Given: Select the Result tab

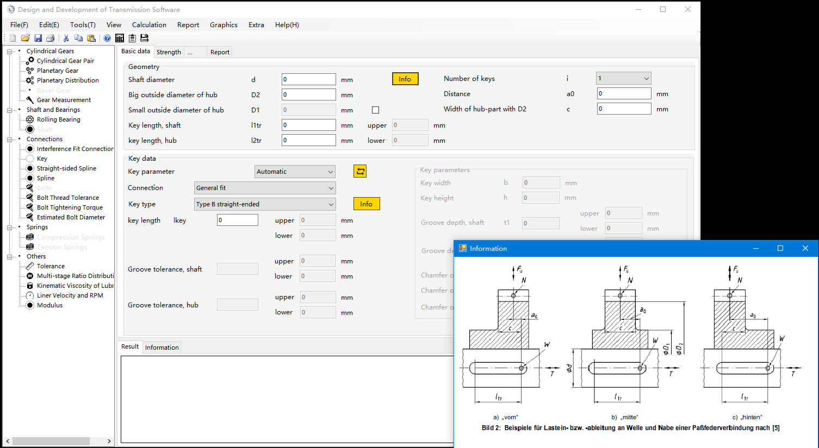Looking at the screenshot, I should [130, 346].
